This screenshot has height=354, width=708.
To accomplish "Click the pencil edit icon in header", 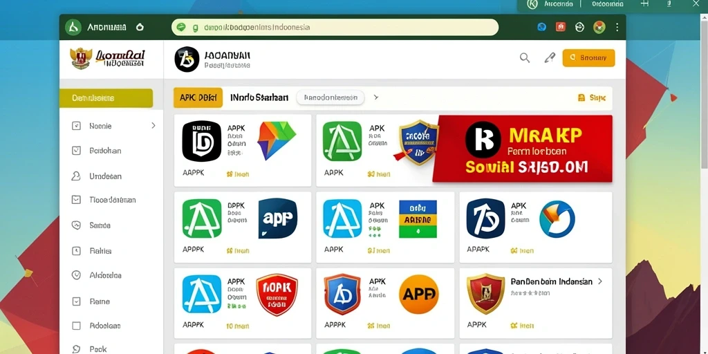I will coord(549,58).
